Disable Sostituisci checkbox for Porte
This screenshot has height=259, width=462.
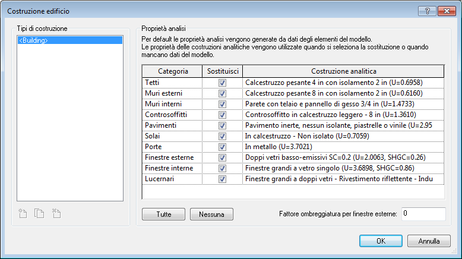pyautogui.click(x=222, y=147)
